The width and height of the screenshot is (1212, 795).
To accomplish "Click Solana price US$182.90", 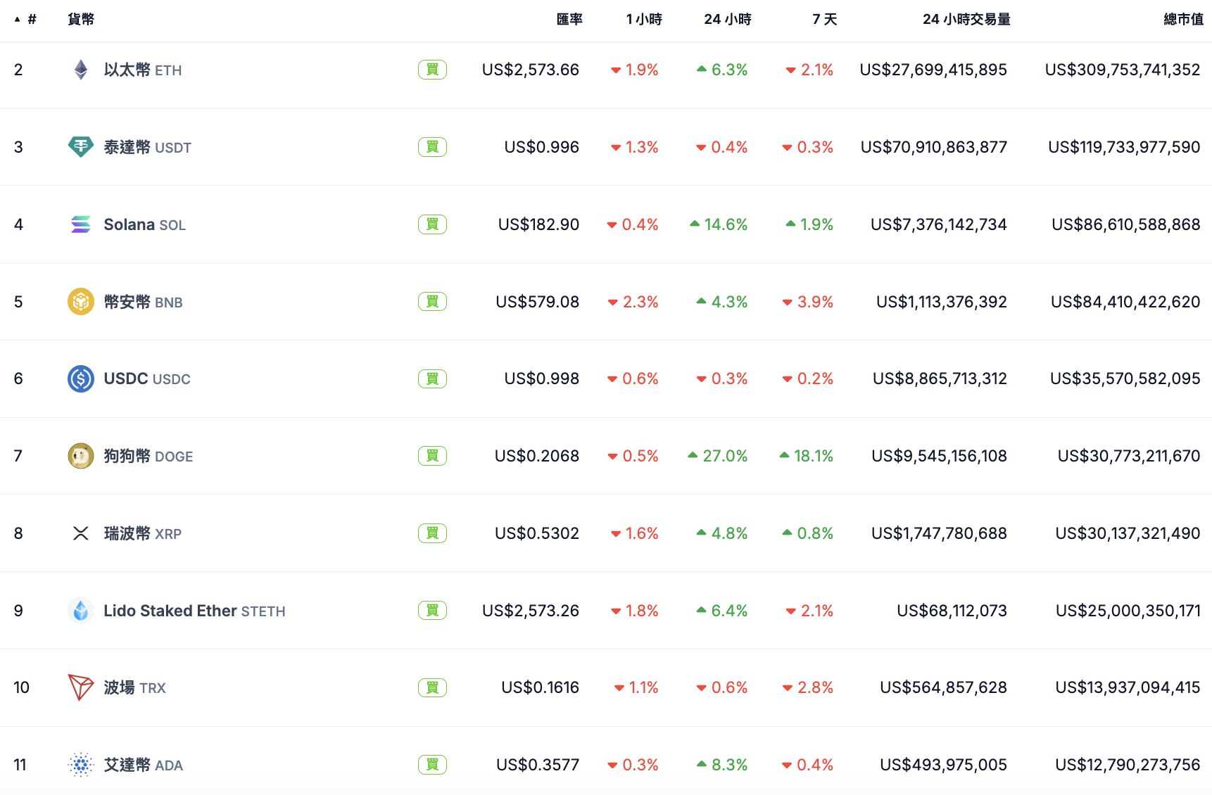I will coord(538,224).
